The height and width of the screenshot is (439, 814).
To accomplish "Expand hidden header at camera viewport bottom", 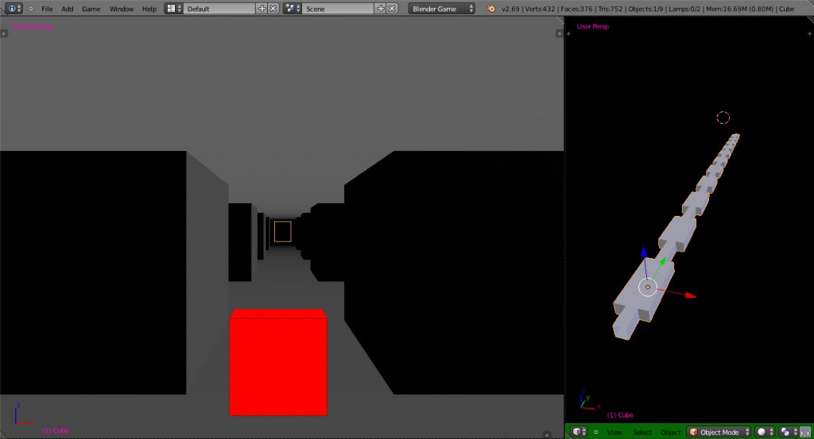I will [x=547, y=435].
